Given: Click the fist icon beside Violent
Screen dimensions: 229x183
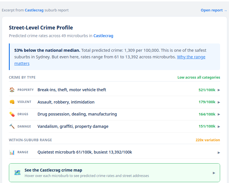Looking at the screenshot, I should 12,102.
